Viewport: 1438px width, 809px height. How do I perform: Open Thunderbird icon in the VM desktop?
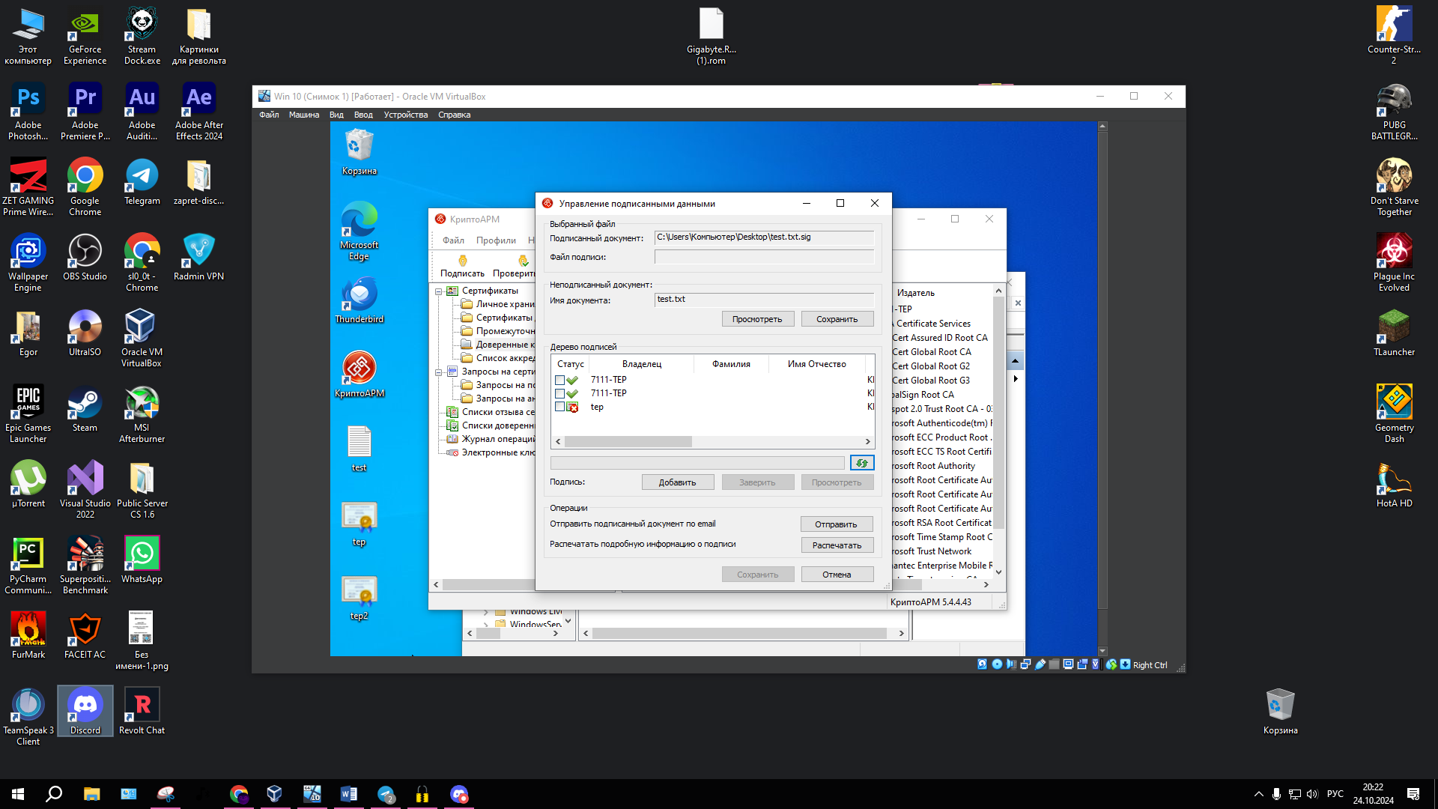tap(359, 301)
